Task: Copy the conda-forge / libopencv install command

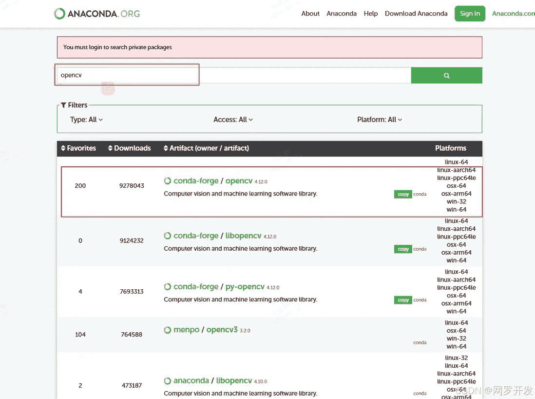Action: tap(403, 249)
